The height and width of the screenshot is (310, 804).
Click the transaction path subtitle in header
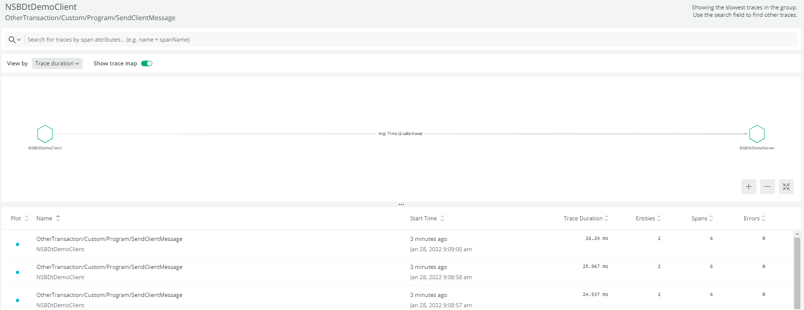coord(90,18)
